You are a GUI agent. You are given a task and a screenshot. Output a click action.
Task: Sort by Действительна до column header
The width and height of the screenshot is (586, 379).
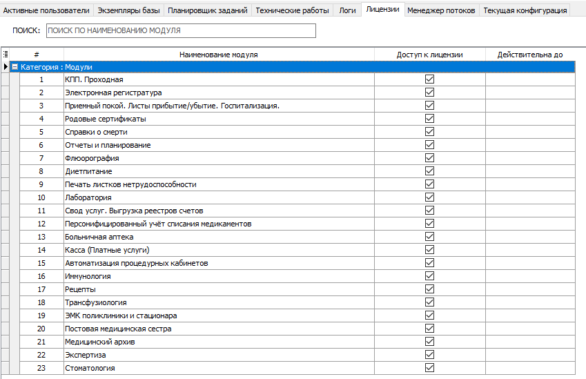point(530,55)
